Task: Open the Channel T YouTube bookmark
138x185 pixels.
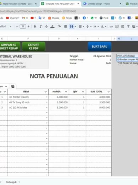Action: [x=13, y=18]
